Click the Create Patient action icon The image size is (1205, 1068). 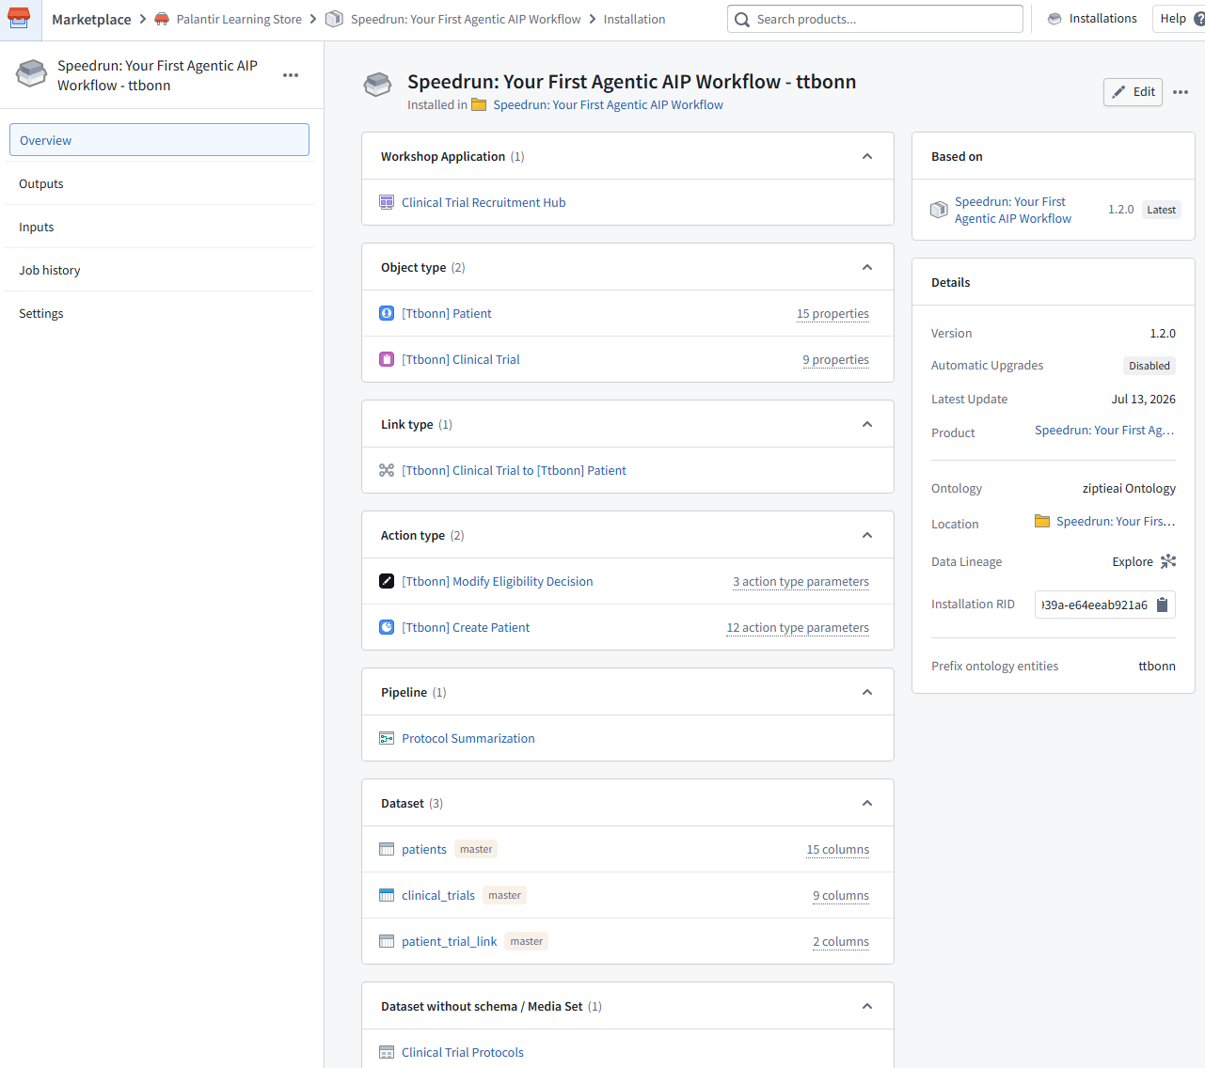[x=387, y=627]
